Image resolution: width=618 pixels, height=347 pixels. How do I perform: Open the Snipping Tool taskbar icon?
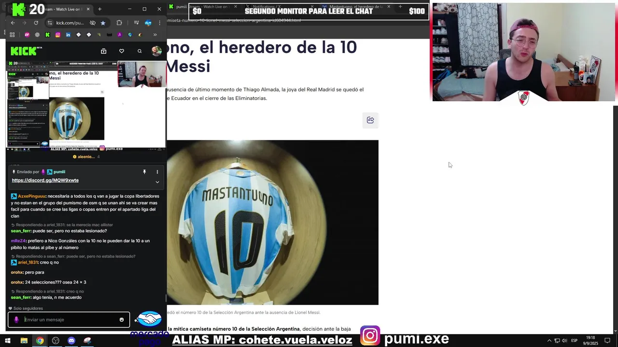(87, 341)
